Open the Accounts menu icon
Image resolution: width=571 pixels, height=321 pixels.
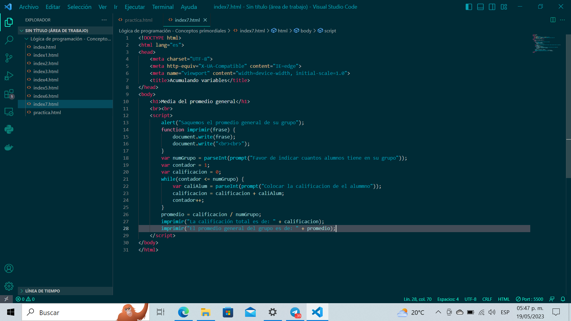click(9, 268)
